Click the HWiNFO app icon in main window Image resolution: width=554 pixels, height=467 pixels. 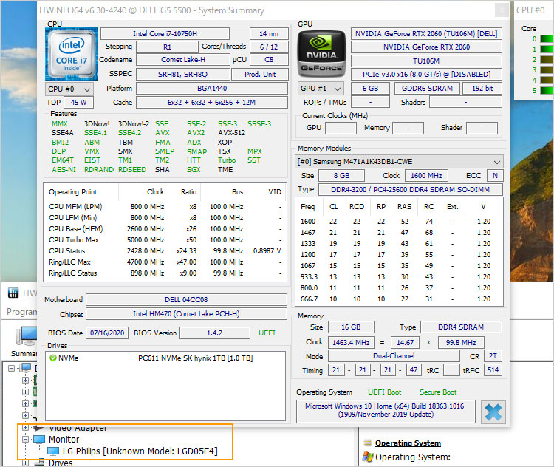coord(13,293)
